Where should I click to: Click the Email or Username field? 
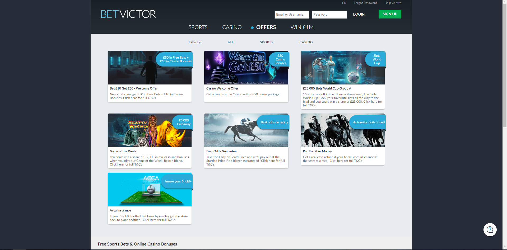(291, 15)
